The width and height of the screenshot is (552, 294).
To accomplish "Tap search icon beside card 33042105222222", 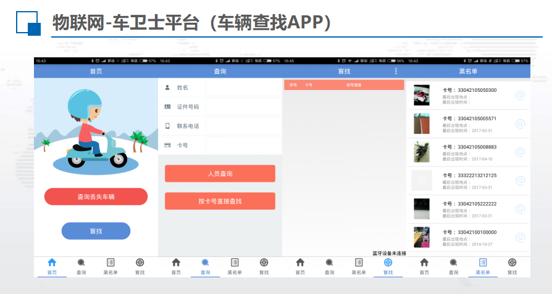I will 520,209.
